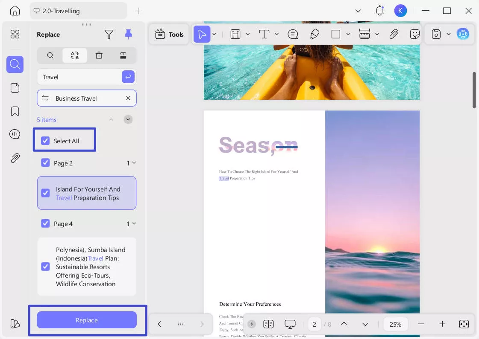Click the Replace button

pos(87,320)
